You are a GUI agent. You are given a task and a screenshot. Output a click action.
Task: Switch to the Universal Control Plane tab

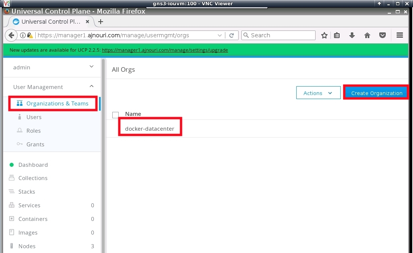click(50, 22)
